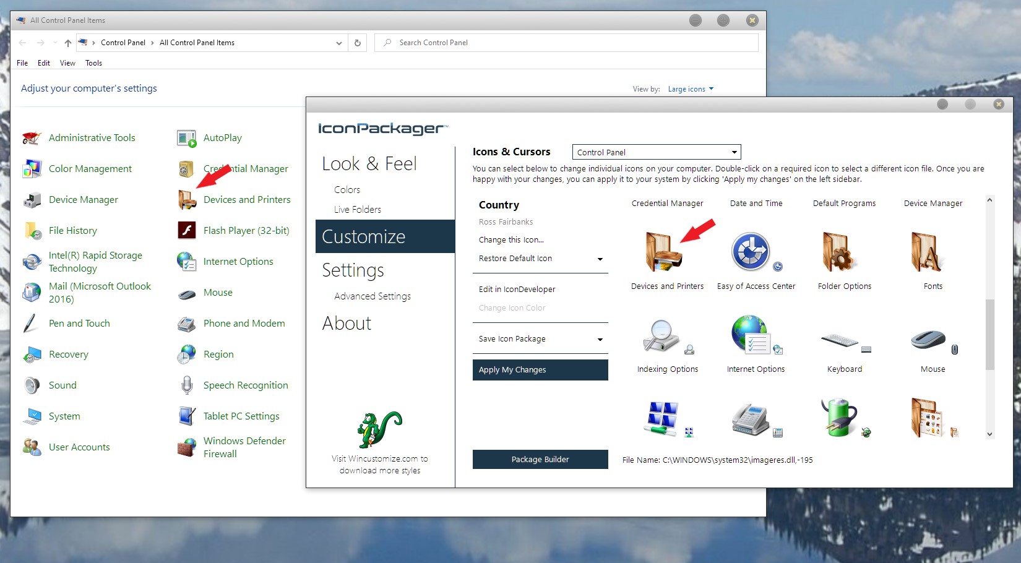Open Administrative Tools in Control Panel

[92, 138]
